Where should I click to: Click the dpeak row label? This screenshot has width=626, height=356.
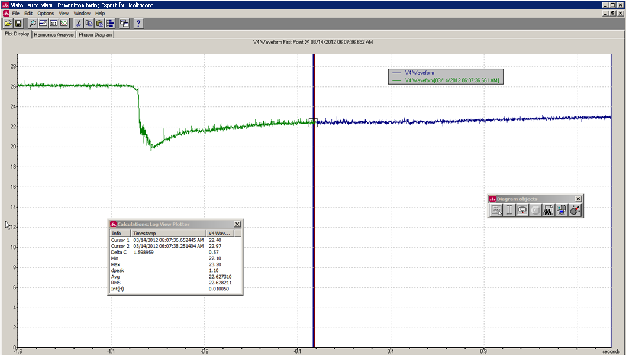click(x=117, y=271)
